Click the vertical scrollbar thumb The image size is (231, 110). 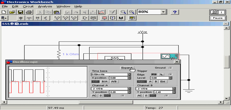227,62
